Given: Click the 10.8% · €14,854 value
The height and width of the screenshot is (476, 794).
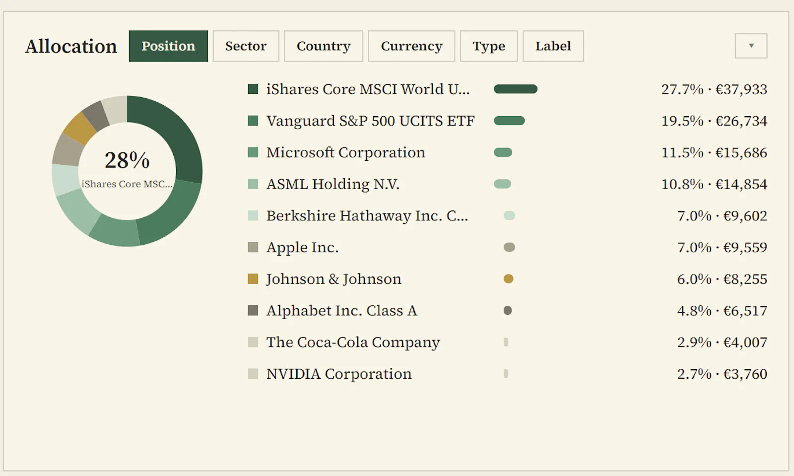Looking at the screenshot, I should click(714, 184).
